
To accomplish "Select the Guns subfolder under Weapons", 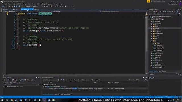I will pyautogui.click(x=158, y=44).
